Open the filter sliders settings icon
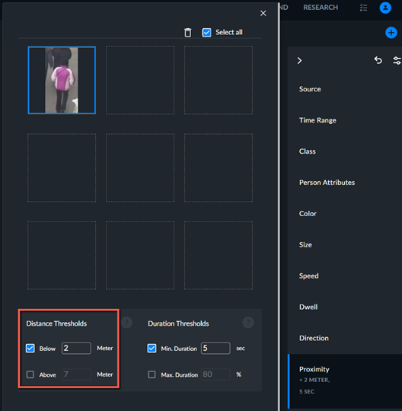Screen dimensions: 402x411 tap(397, 61)
